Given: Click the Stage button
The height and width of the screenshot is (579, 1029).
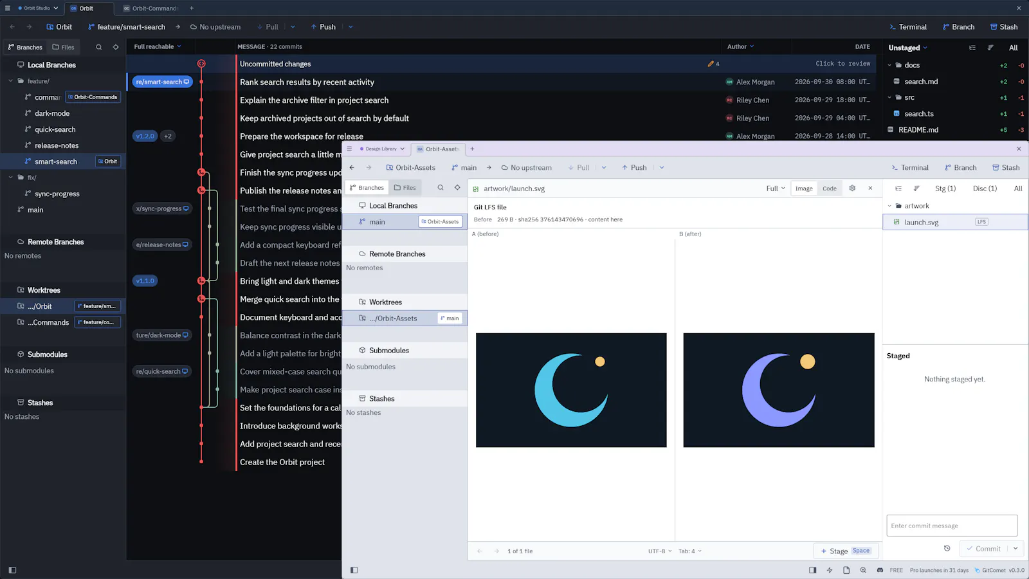Looking at the screenshot, I should 846,551.
